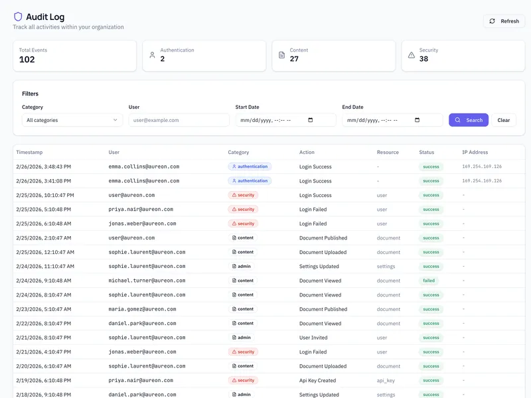Click the Start Date input field
531x398 pixels.
click(x=285, y=120)
